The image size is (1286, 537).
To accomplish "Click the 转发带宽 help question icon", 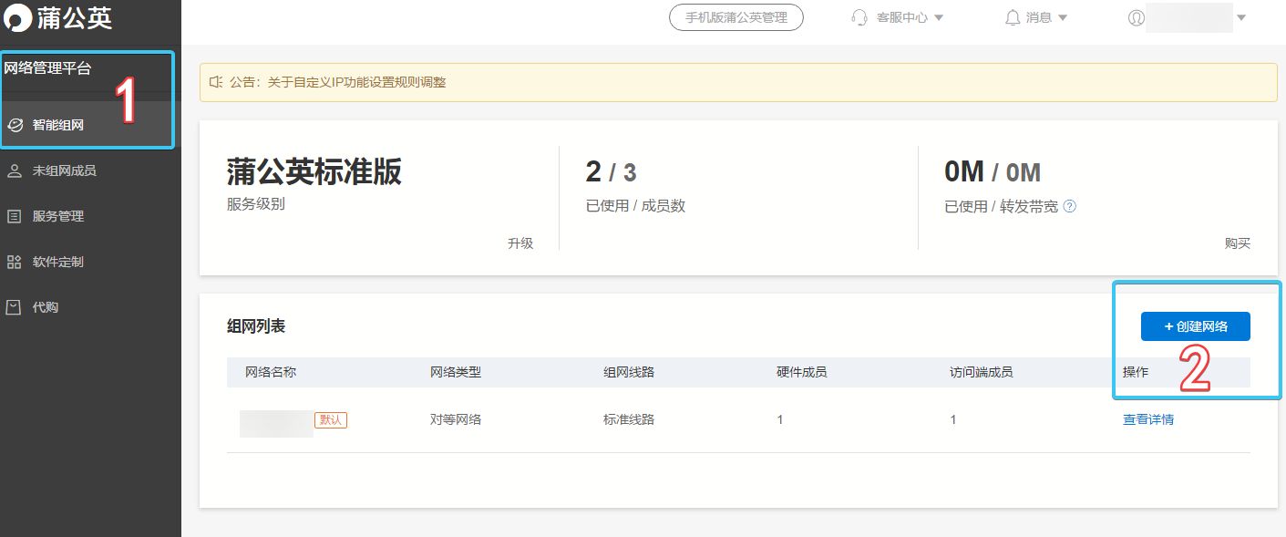I will (x=1070, y=206).
